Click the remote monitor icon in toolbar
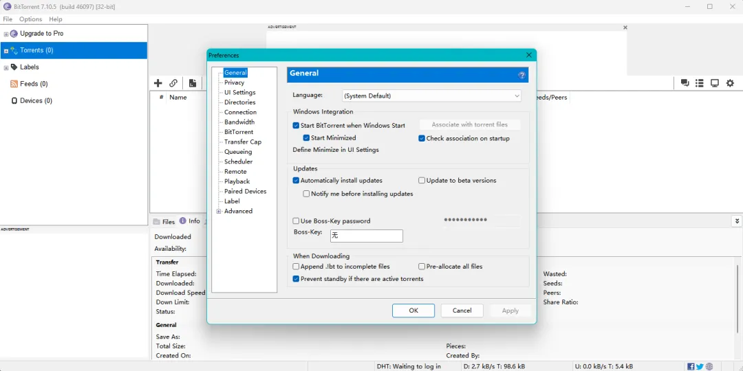The height and width of the screenshot is (371, 743). point(715,83)
